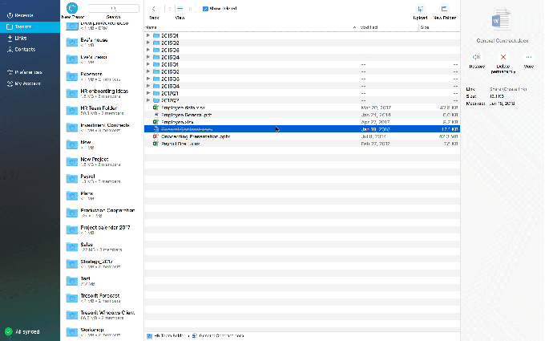
Task: Open the New Project tresor
Action: point(103,161)
